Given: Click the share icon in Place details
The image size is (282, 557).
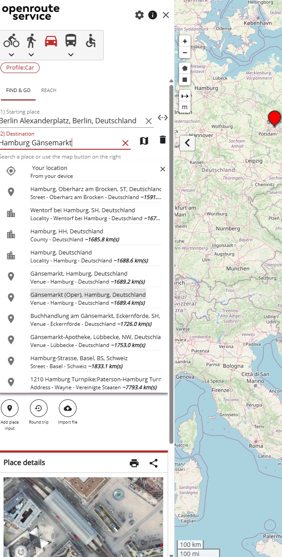Looking at the screenshot, I should 154,463.
